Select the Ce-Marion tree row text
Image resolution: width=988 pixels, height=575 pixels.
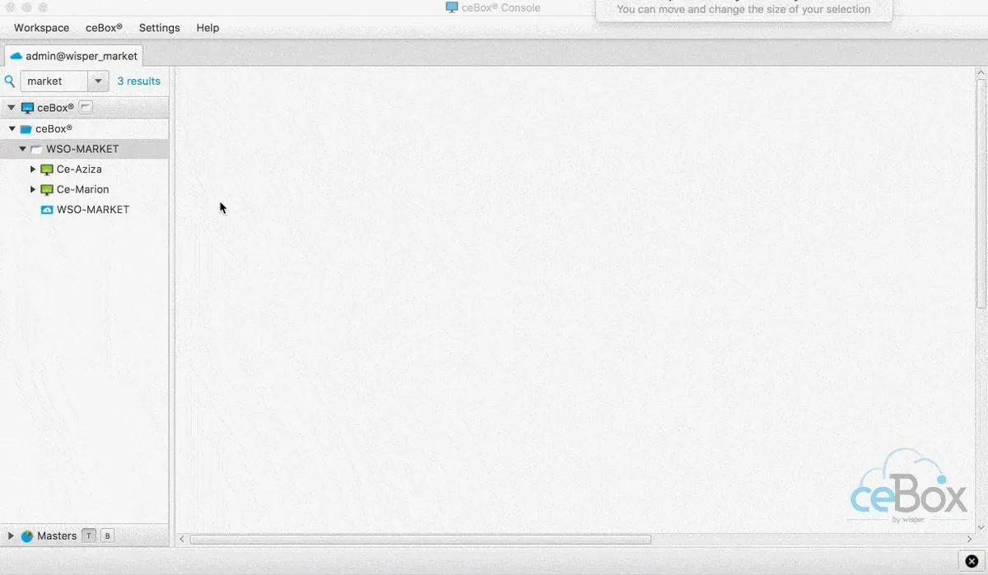(82, 189)
